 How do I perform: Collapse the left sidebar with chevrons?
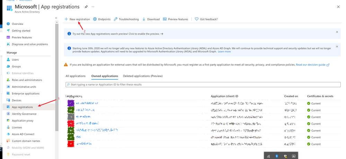[x=56, y=18]
